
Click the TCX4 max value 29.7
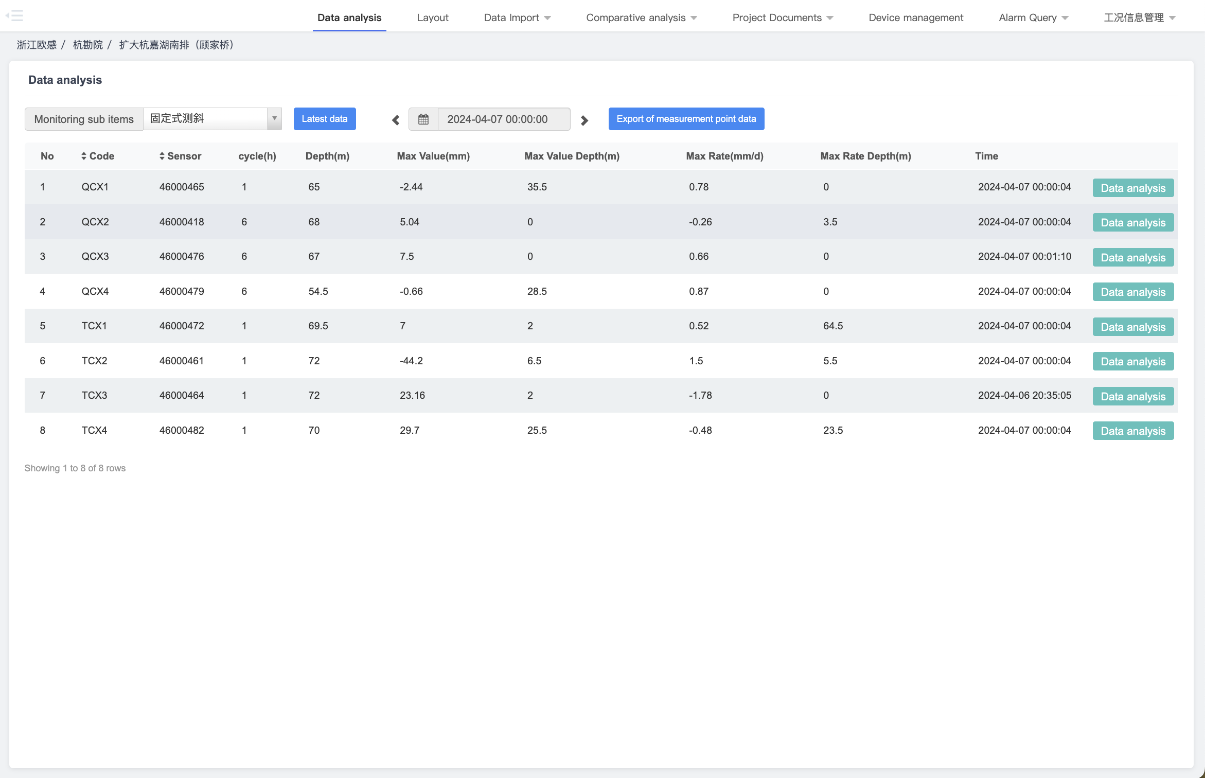(410, 430)
